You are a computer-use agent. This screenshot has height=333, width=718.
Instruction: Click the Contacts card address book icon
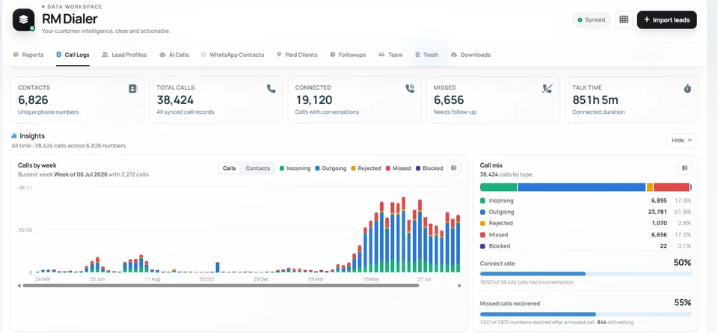pyautogui.click(x=133, y=89)
